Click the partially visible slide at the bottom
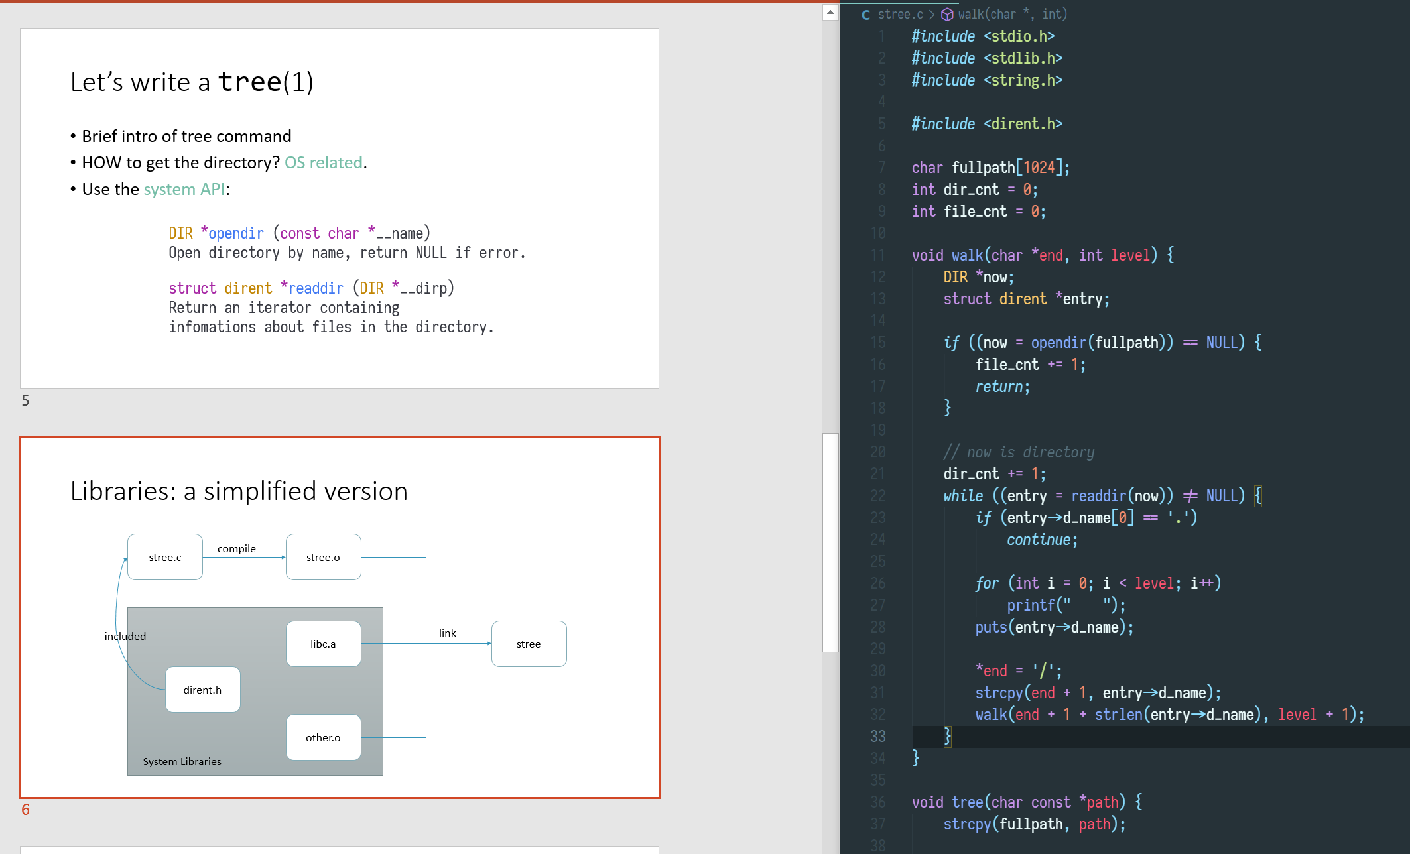1410x854 pixels. pos(339,849)
